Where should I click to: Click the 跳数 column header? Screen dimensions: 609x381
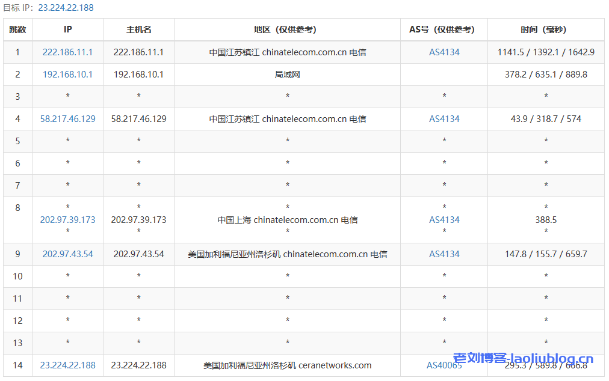17,29
